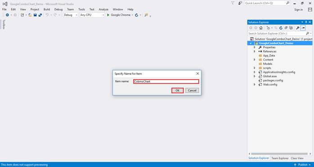The image size is (314, 167).
Task: Click the Navigate Forward toolbar icon
Action: (x=15, y=15)
